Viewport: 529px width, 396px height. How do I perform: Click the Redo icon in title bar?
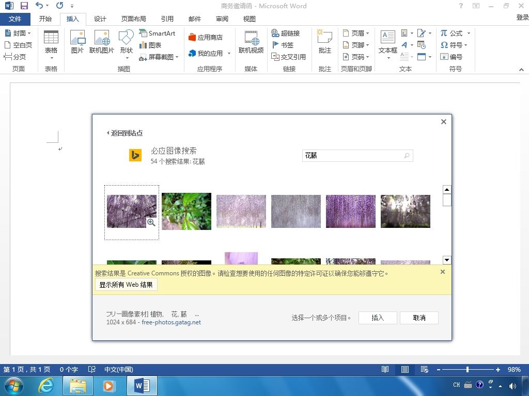pyautogui.click(x=60, y=5)
